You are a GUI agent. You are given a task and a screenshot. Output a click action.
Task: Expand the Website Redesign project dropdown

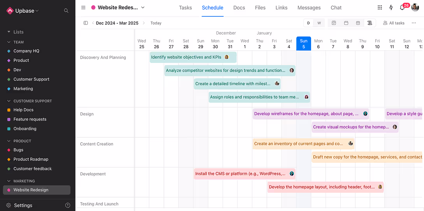(143, 7)
